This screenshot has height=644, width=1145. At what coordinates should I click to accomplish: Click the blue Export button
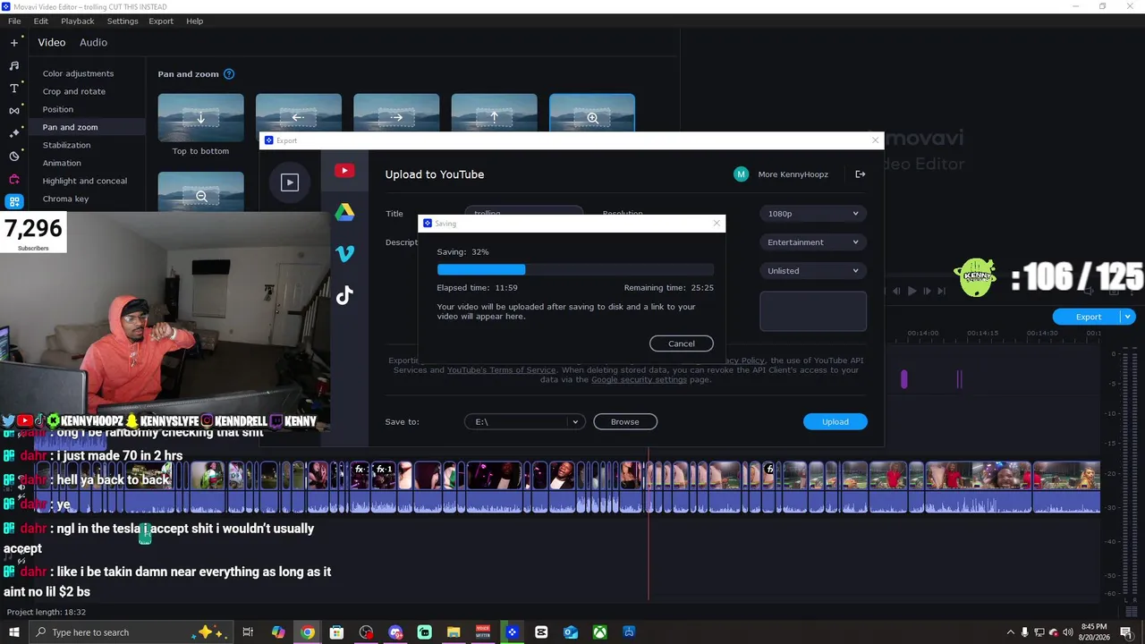click(x=1089, y=317)
